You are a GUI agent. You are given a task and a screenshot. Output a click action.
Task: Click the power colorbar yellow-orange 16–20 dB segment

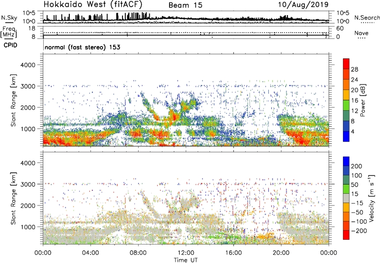(346, 94)
